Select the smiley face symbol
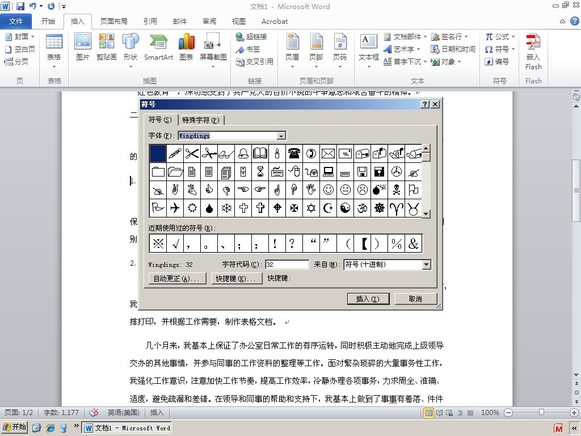The height and width of the screenshot is (436, 581). coord(329,190)
